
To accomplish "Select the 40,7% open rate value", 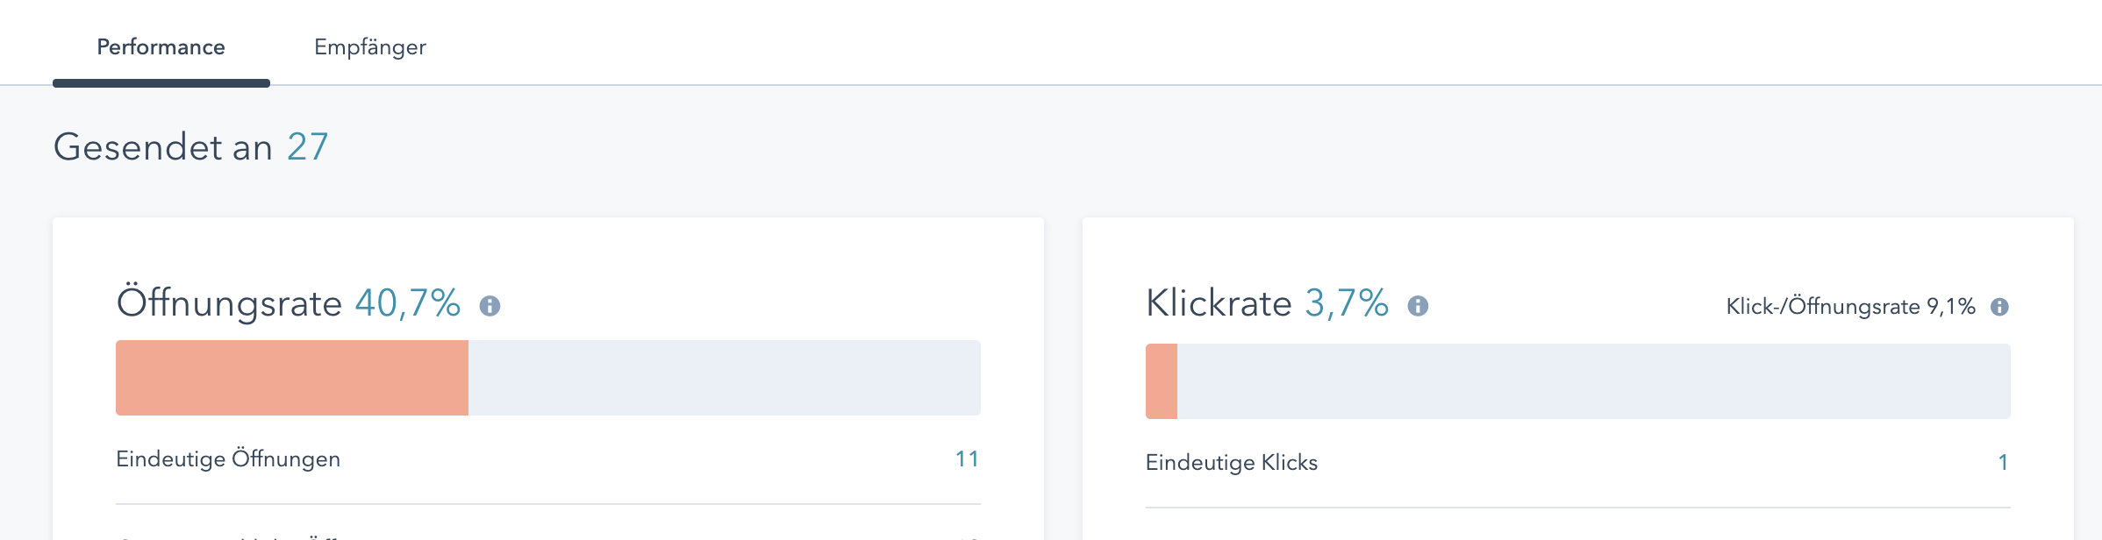I will [408, 303].
